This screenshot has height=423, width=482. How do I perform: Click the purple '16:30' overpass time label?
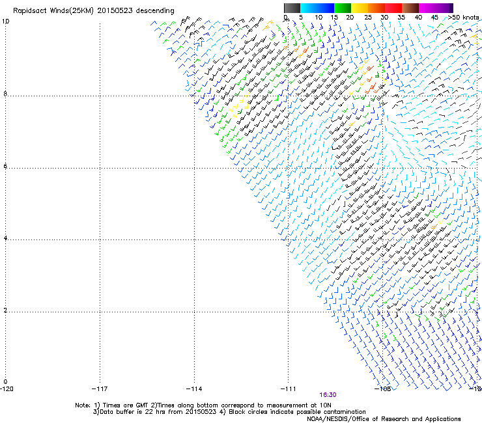coord(328,395)
